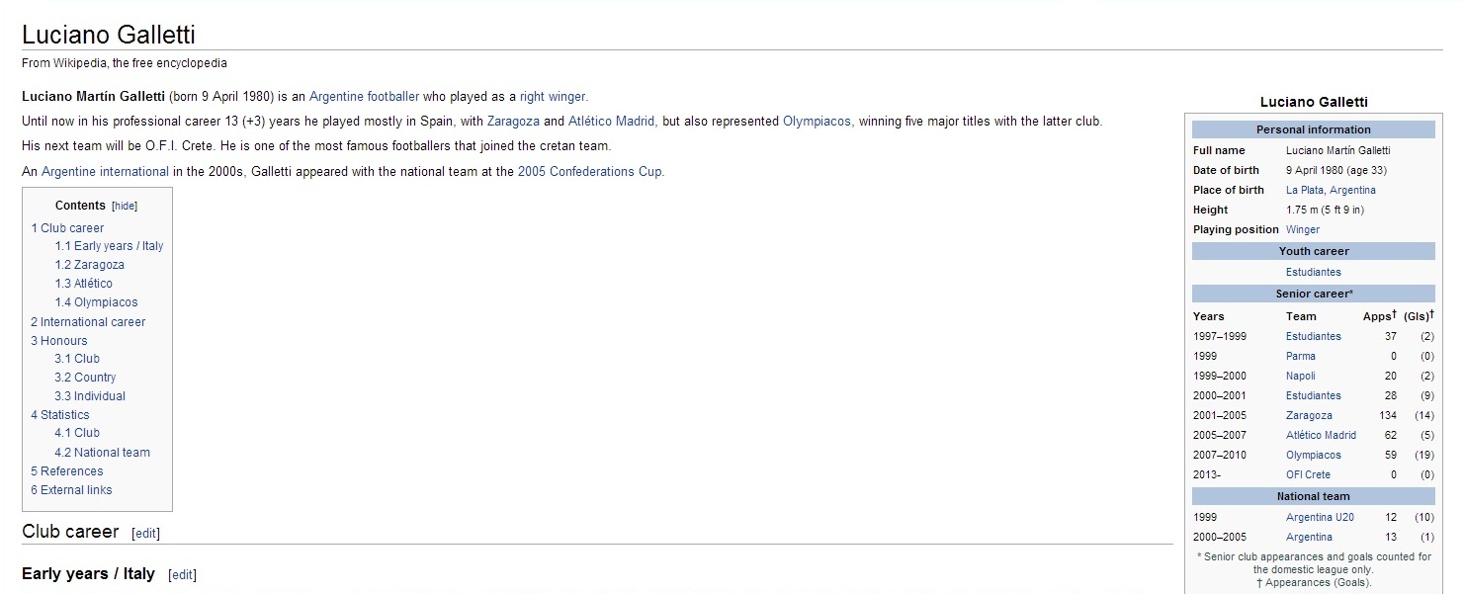Edit the 'Early years / Italy' section
The width and height of the screenshot is (1464, 594).
tap(183, 575)
